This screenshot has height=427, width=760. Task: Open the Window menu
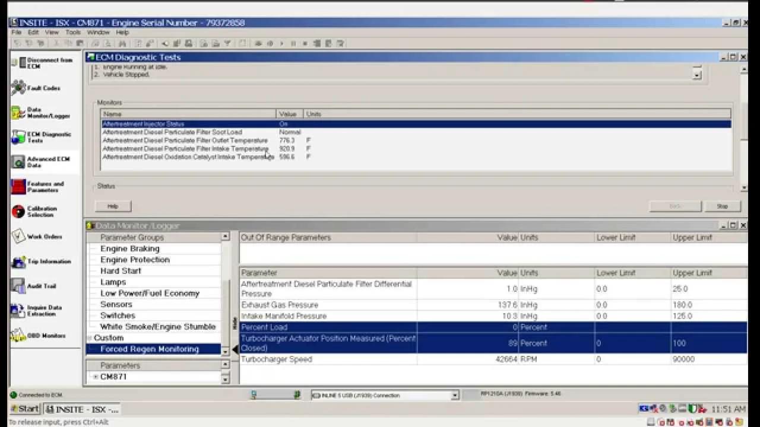pos(98,32)
